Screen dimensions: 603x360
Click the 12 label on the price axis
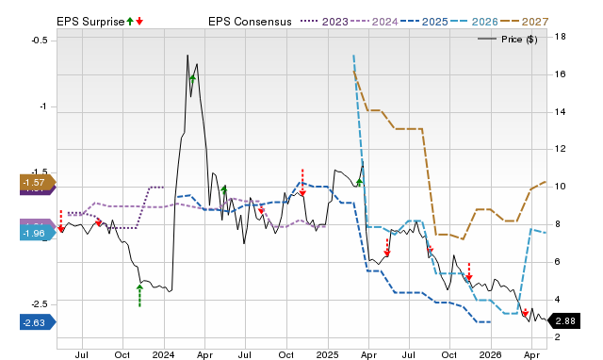pyautogui.click(x=560, y=149)
